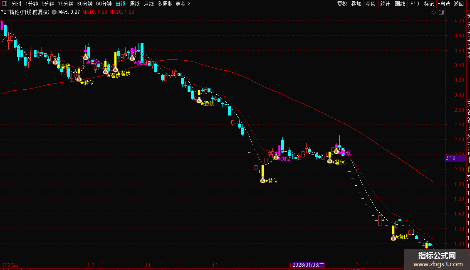
Task: Select the 30分钟 period
Action: point(85,4)
